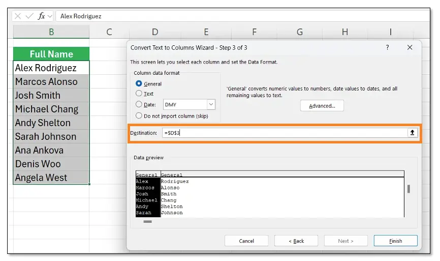This screenshot has height=261, width=440.
Task: Click the Andy Shelton cell
Action: [x=51, y=123]
